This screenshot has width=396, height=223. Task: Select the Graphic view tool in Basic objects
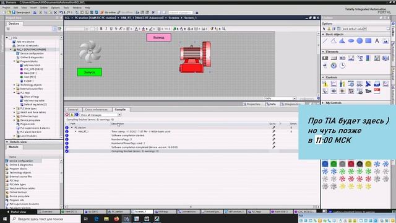point(385,41)
